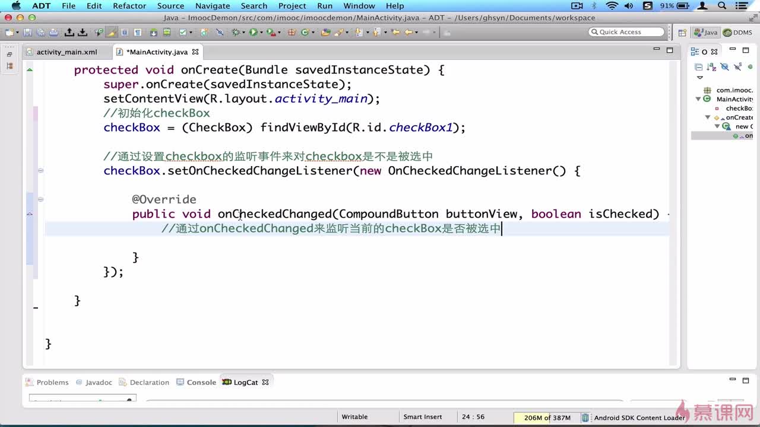This screenshot has width=760, height=427.
Task: Open the Apple menu
Action: 16,6
